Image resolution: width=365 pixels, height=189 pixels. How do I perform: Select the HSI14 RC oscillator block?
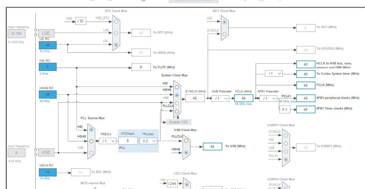click(47, 172)
